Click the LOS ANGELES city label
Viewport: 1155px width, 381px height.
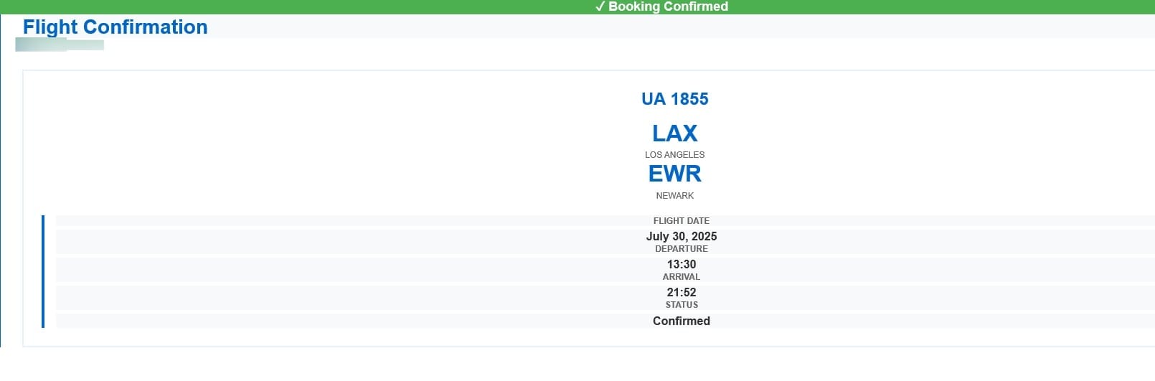point(675,154)
